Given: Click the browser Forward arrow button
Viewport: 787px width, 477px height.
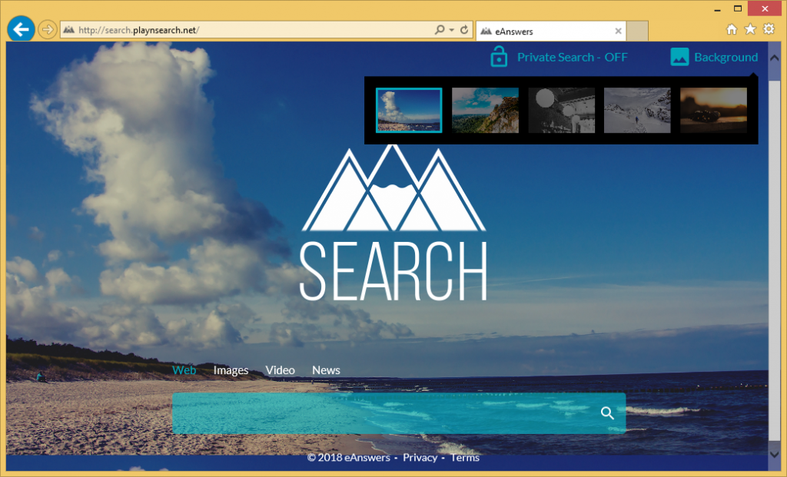Looking at the screenshot, I should coord(47,30).
